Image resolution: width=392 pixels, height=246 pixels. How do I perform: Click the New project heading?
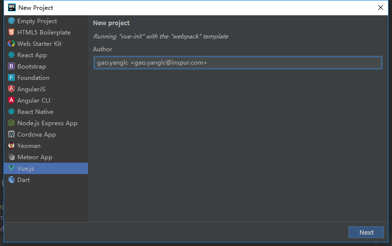tap(111, 23)
